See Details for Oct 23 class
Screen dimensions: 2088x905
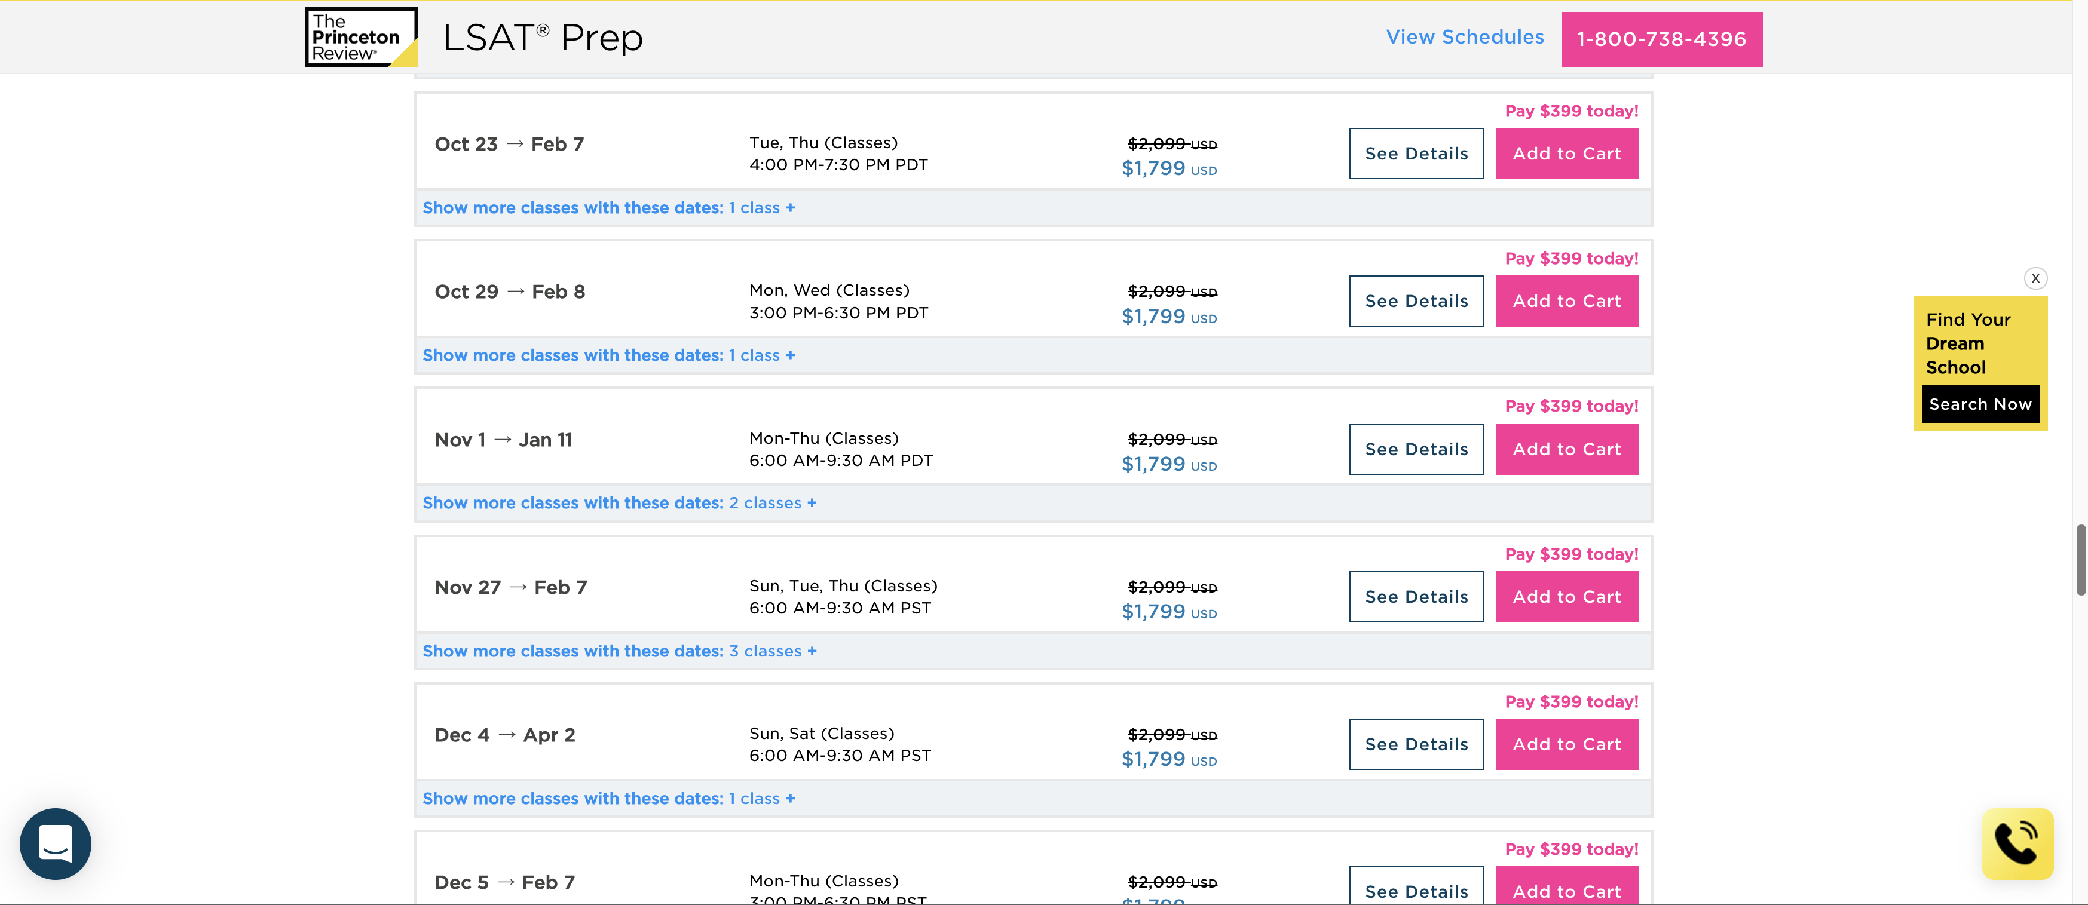tap(1415, 153)
